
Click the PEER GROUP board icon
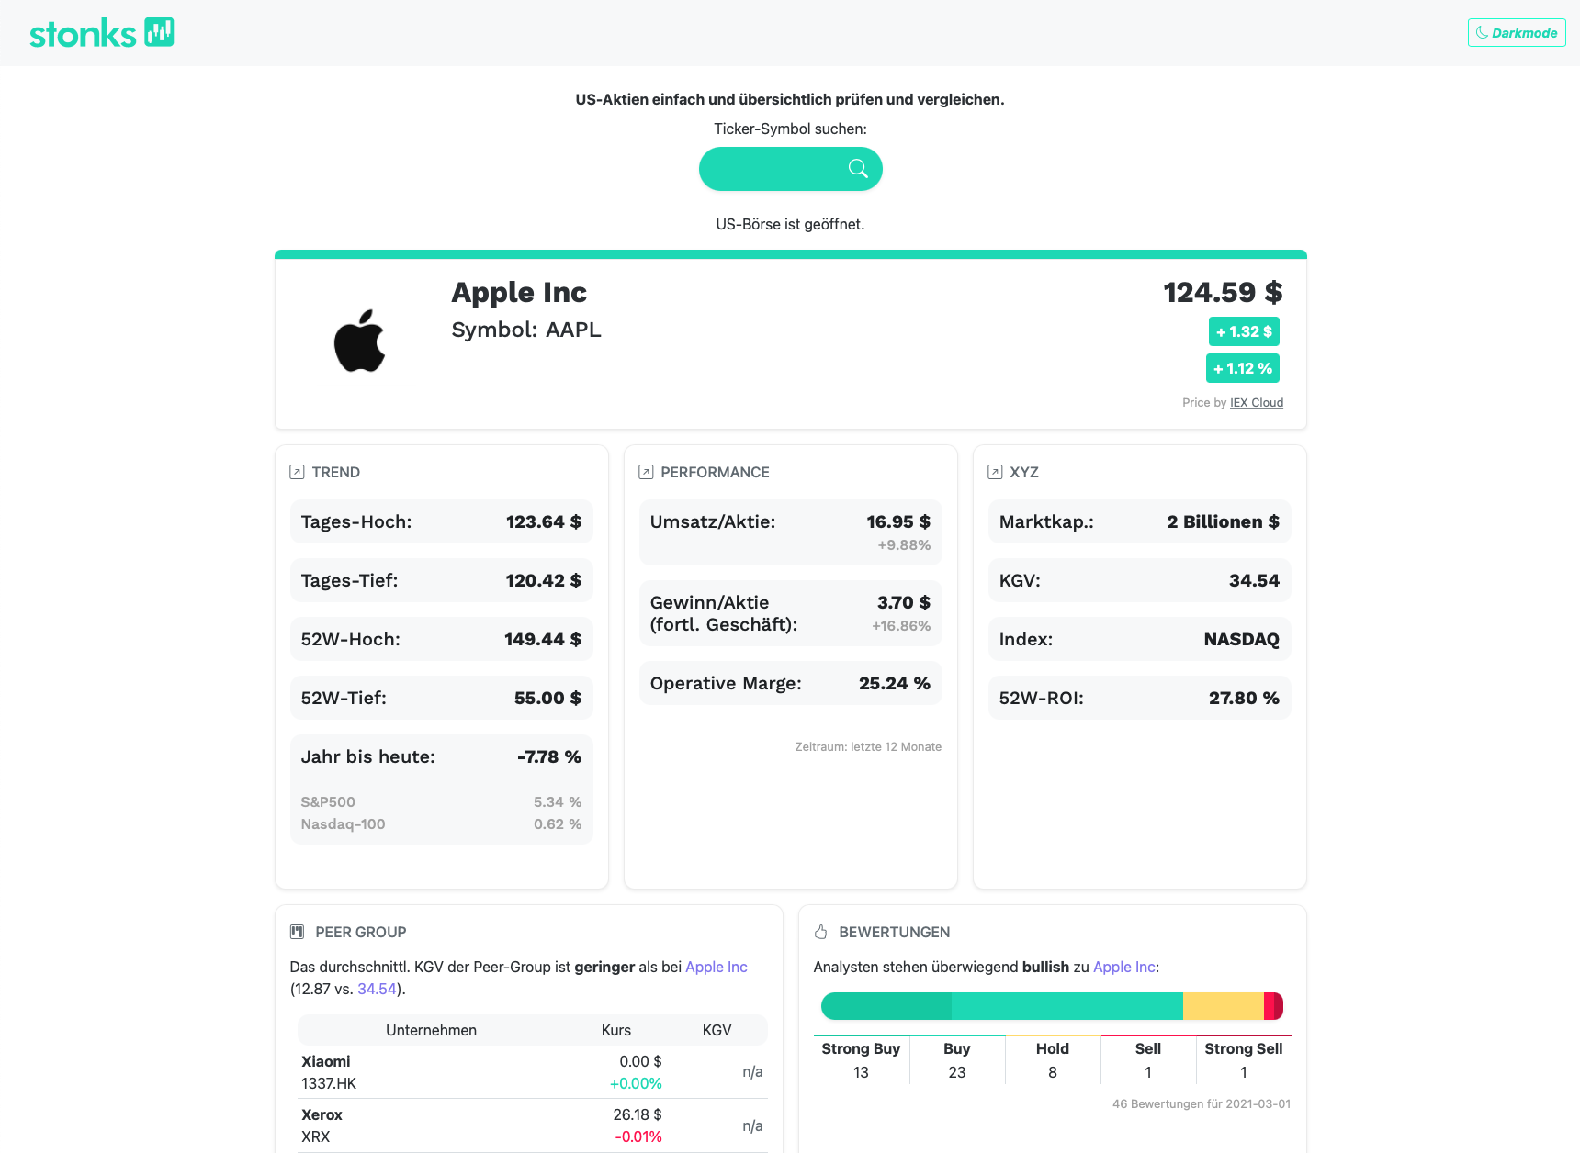pyautogui.click(x=297, y=932)
